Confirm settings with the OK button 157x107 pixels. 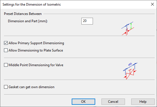pyautogui.click(x=83, y=102)
